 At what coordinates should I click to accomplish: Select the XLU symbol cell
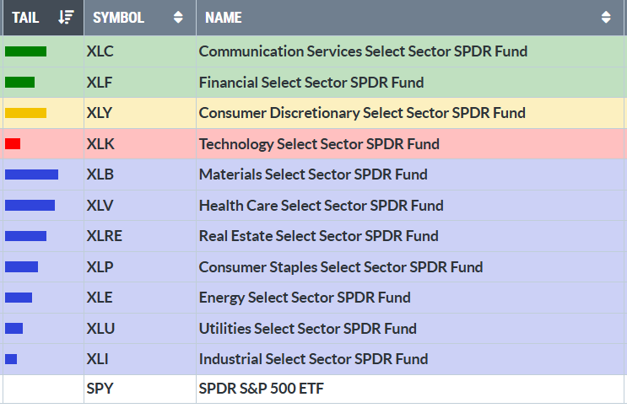click(100, 329)
